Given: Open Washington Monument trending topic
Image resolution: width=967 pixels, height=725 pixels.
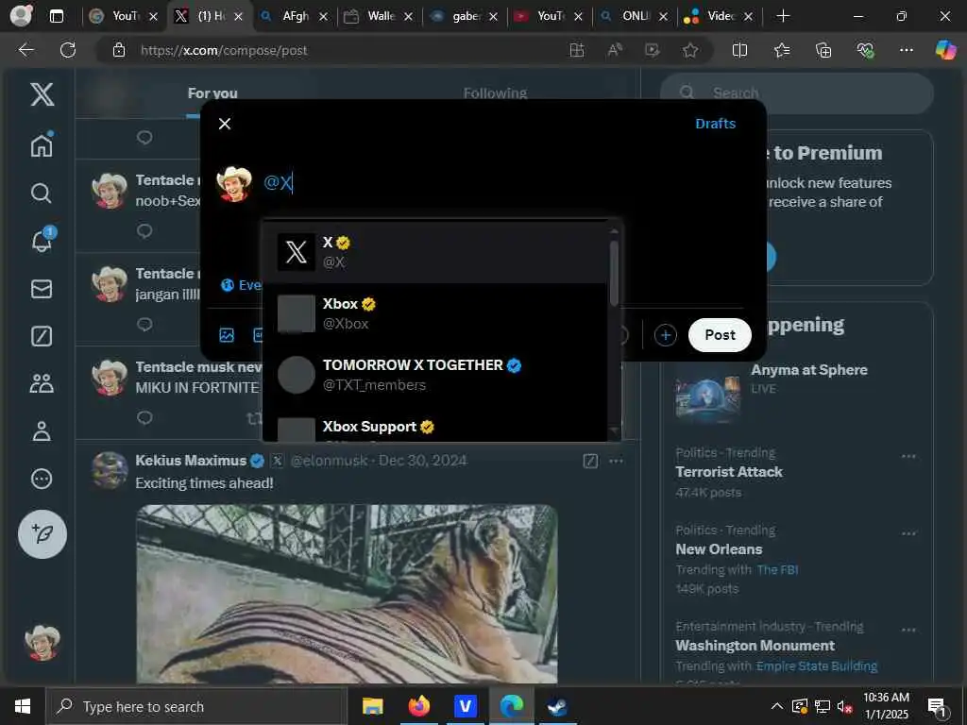Looking at the screenshot, I should click(x=755, y=646).
